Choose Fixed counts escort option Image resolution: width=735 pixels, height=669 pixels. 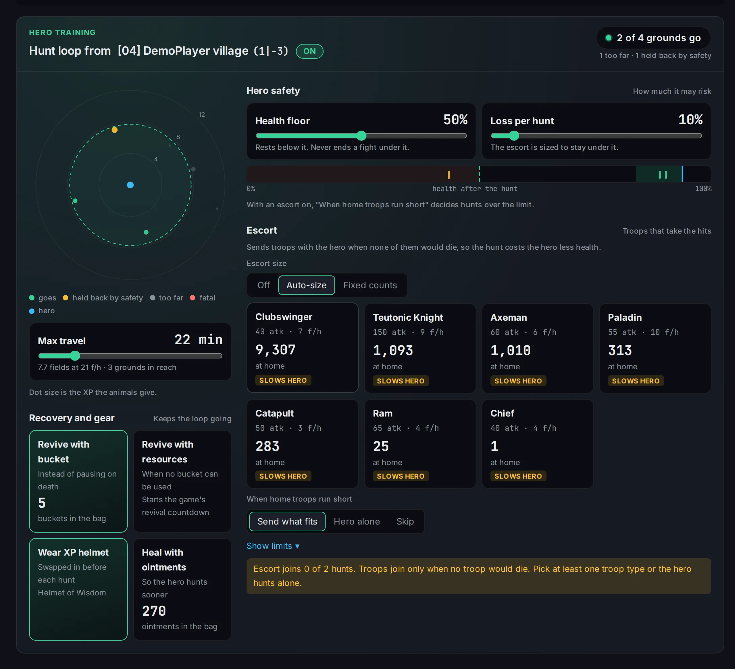[x=370, y=285]
